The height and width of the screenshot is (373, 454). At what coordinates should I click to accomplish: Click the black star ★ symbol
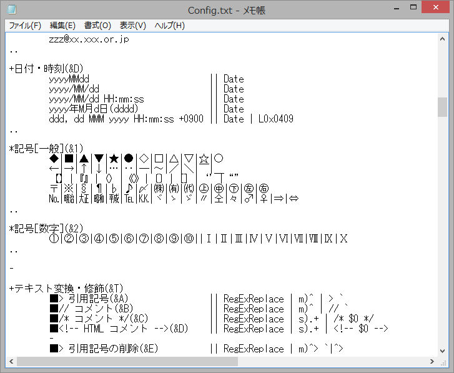tap(114, 159)
